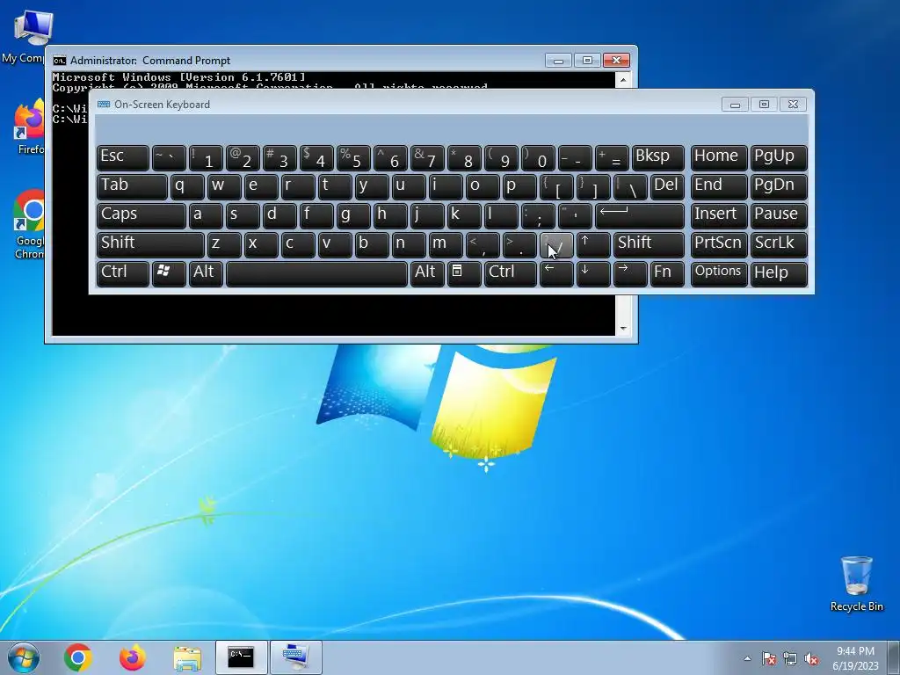The width and height of the screenshot is (900, 675).
Task: Click the taskbar clock showing 9:44 PM
Action: (855, 658)
